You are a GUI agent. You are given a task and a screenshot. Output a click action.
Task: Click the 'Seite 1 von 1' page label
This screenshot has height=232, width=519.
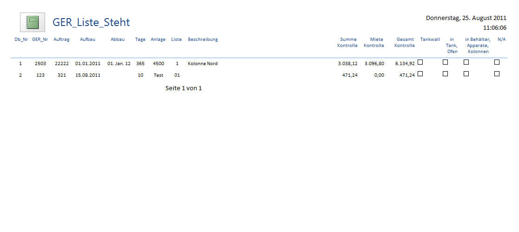point(183,88)
